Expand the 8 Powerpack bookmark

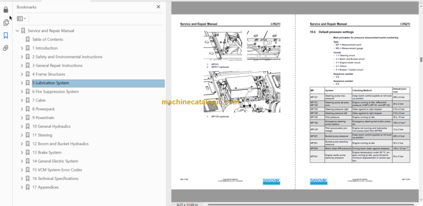[x=22, y=109]
